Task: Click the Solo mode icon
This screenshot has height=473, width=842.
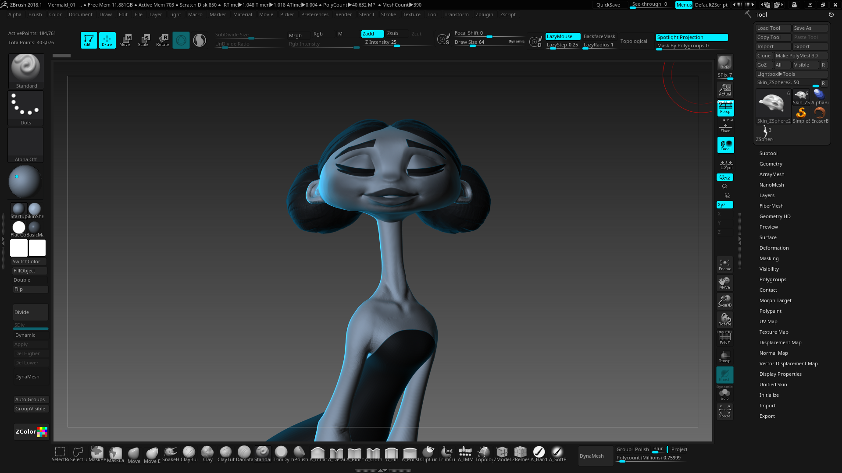Action: pos(725,394)
